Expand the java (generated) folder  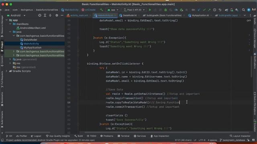(10, 59)
